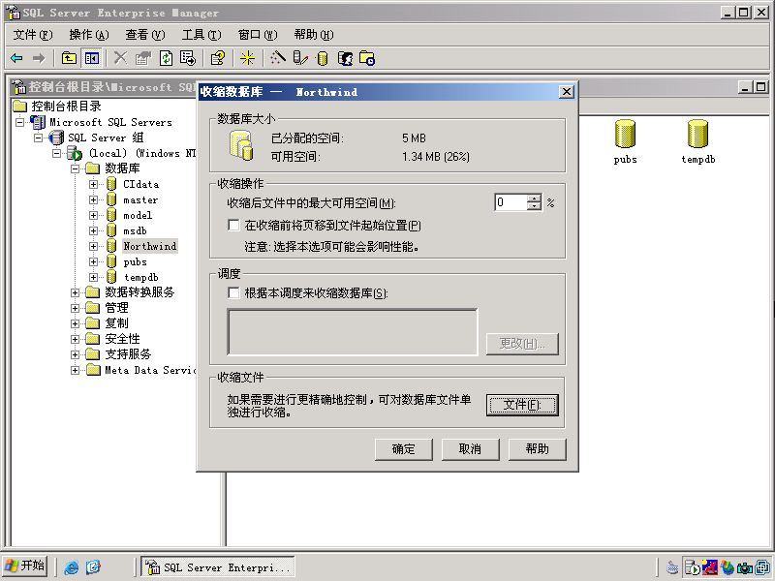
Task: Click the Run a Wizard wand icon
Action: [277, 58]
